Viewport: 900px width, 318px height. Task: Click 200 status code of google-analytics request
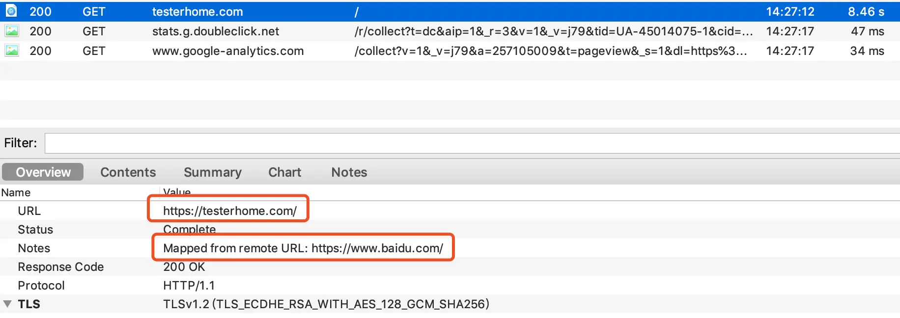click(x=40, y=51)
